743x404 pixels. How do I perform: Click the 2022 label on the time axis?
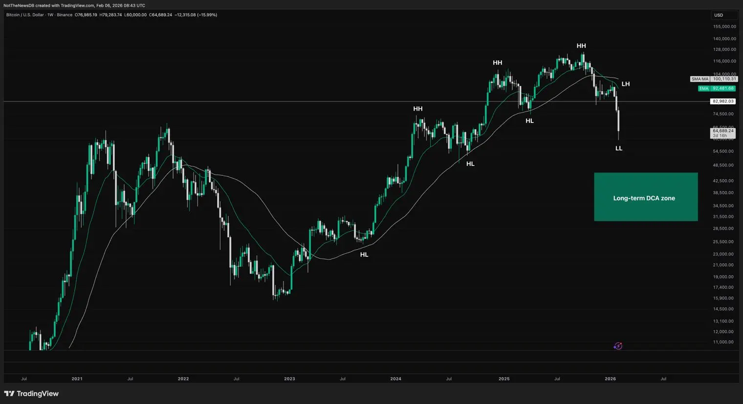[183, 379]
